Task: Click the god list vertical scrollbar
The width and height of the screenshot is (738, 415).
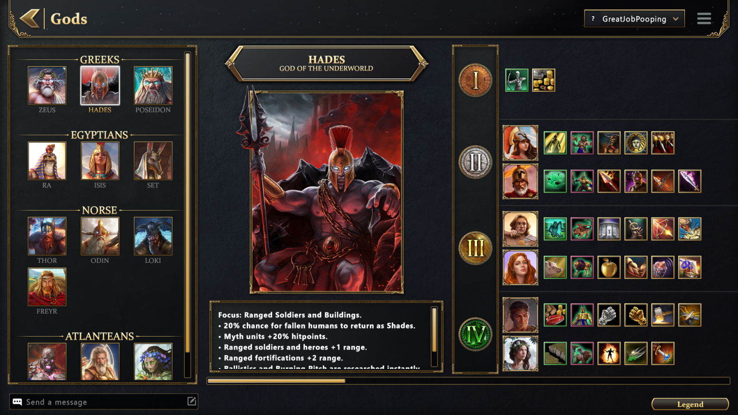Action: click(187, 203)
